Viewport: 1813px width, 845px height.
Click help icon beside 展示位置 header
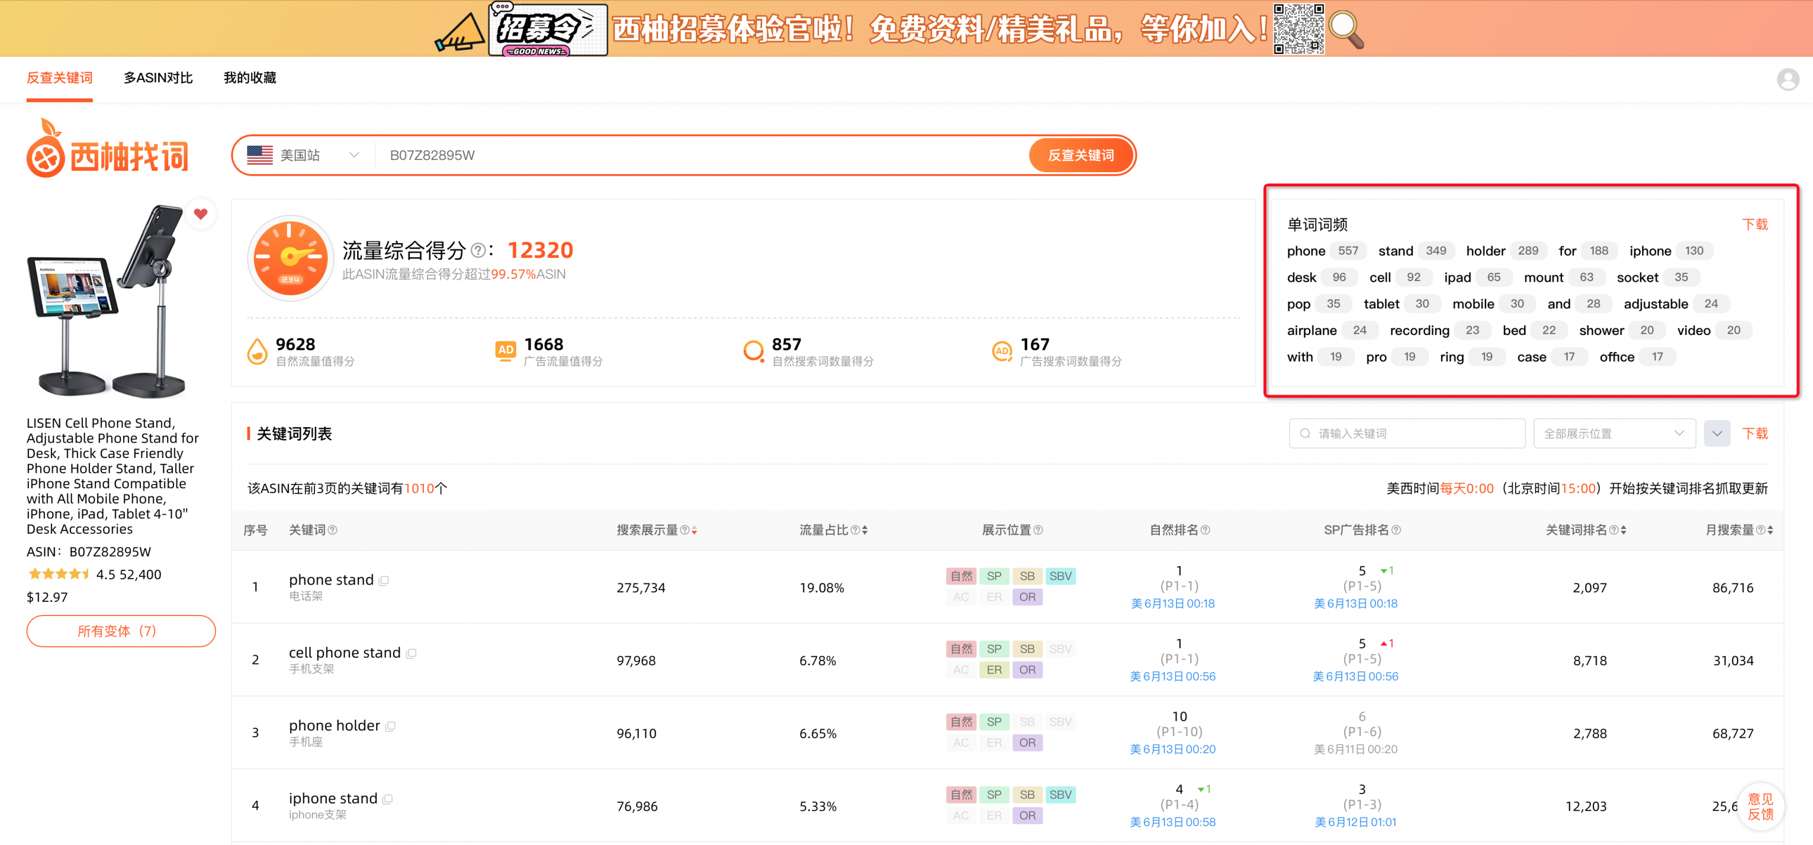point(1038,530)
